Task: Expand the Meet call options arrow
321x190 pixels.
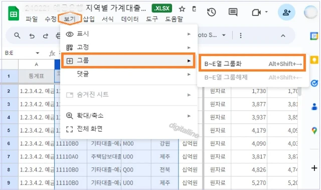Action: point(266,12)
